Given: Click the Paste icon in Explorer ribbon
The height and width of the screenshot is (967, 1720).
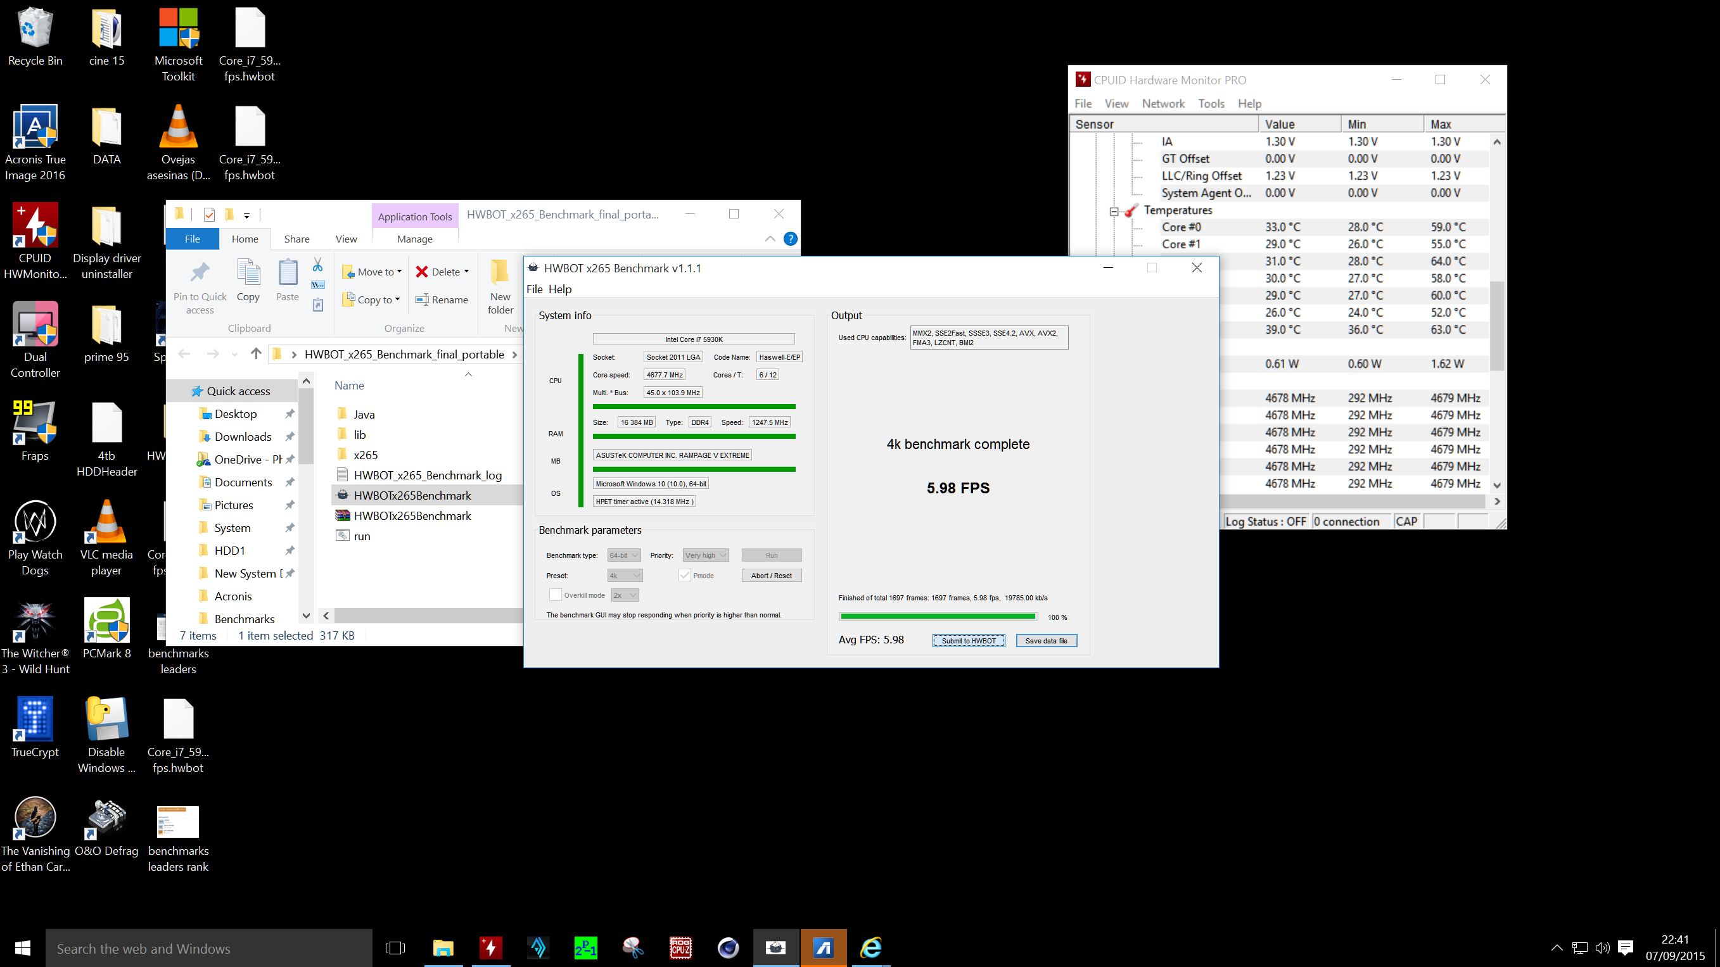Looking at the screenshot, I should (x=288, y=281).
